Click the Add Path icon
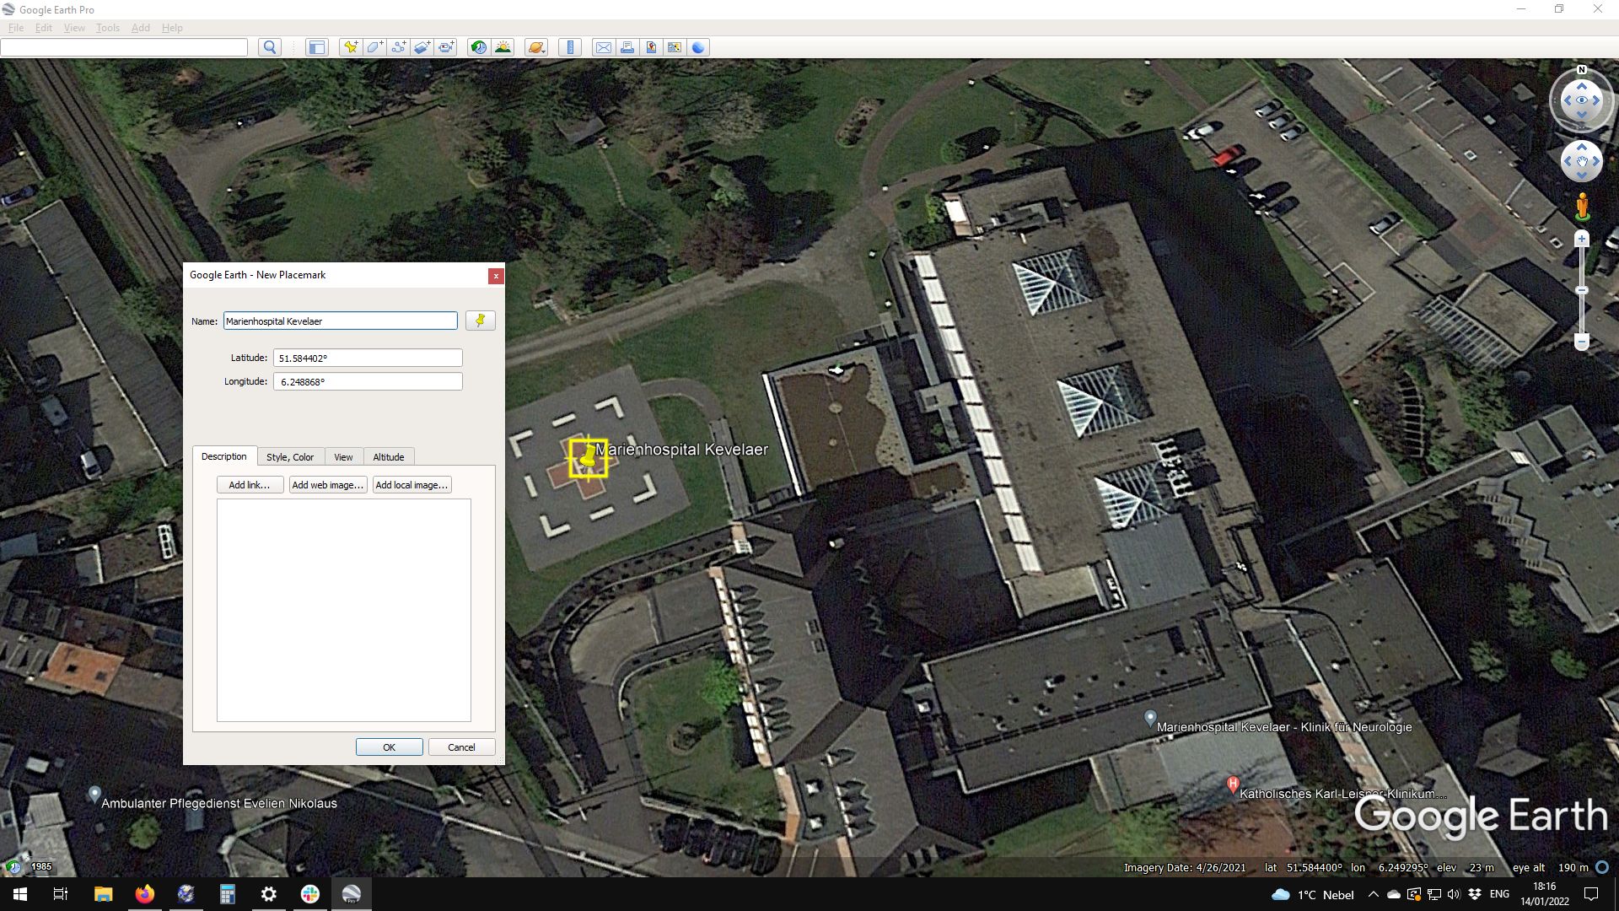The height and width of the screenshot is (911, 1619). point(398,47)
